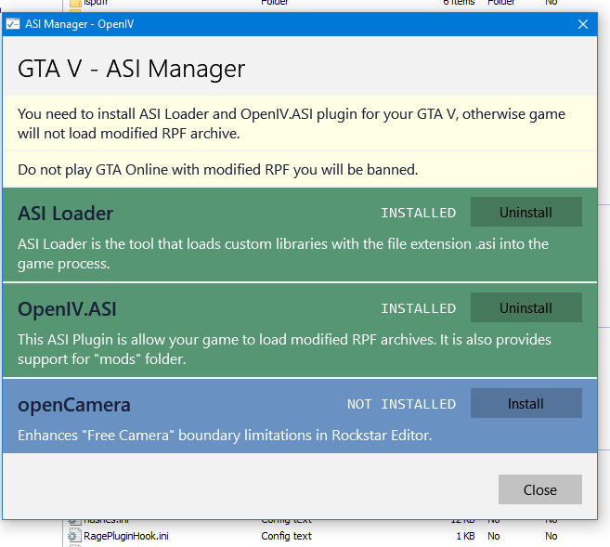Install the openCamera plugin
This screenshot has width=610, height=547.
[x=526, y=403]
